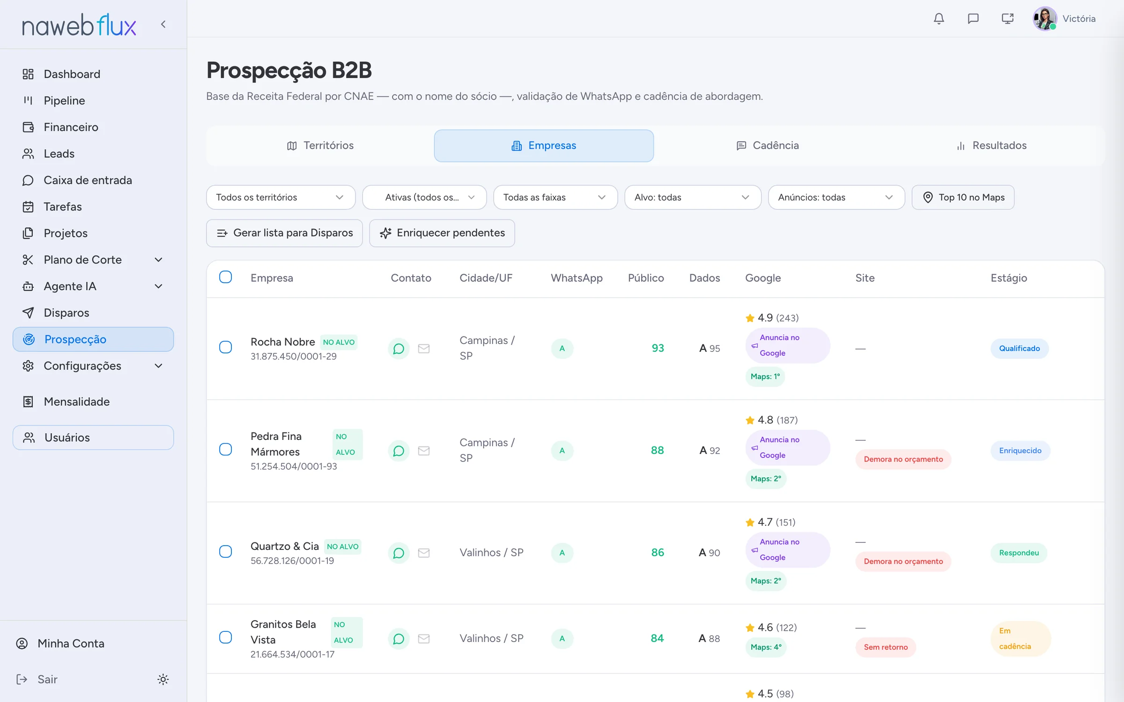Select all companies with header checkbox

(226, 277)
